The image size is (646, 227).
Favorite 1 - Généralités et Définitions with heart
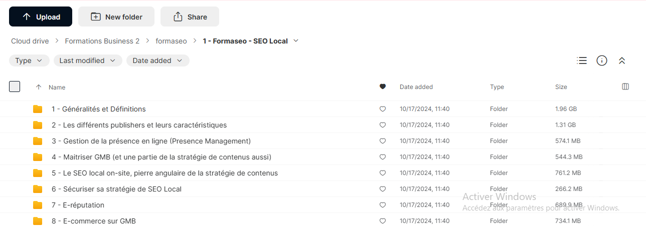pos(383,109)
